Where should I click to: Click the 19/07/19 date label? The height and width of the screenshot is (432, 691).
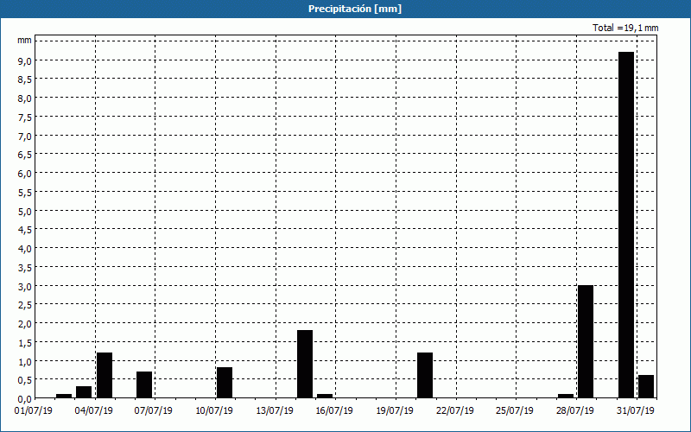coord(395,411)
